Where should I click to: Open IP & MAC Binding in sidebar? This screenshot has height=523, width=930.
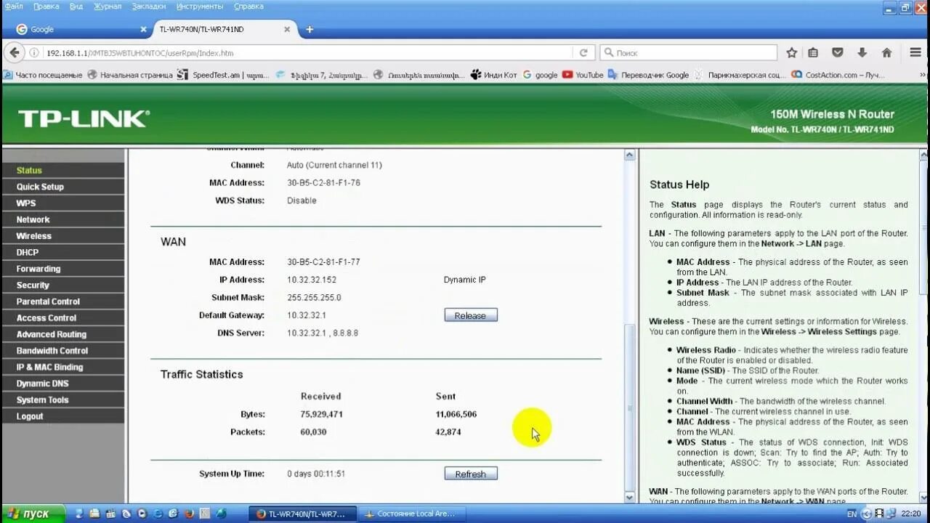click(63, 368)
